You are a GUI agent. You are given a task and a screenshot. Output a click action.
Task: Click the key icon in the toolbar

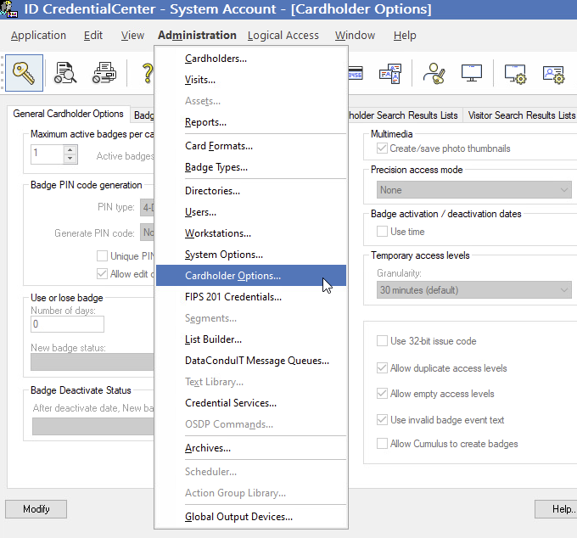pos(23,73)
